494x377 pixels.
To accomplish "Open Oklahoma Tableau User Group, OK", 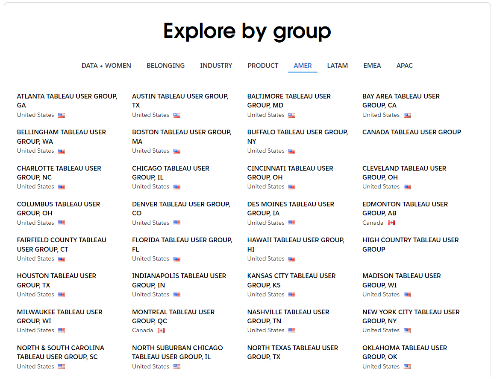I will (x=405, y=352).
